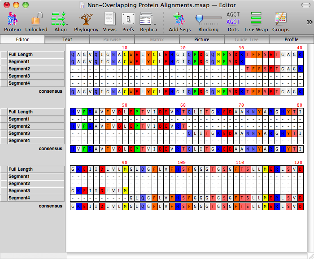This screenshot has width=314, height=259.
Task: Expand the toolbar overflow chevron
Action: coord(309,22)
